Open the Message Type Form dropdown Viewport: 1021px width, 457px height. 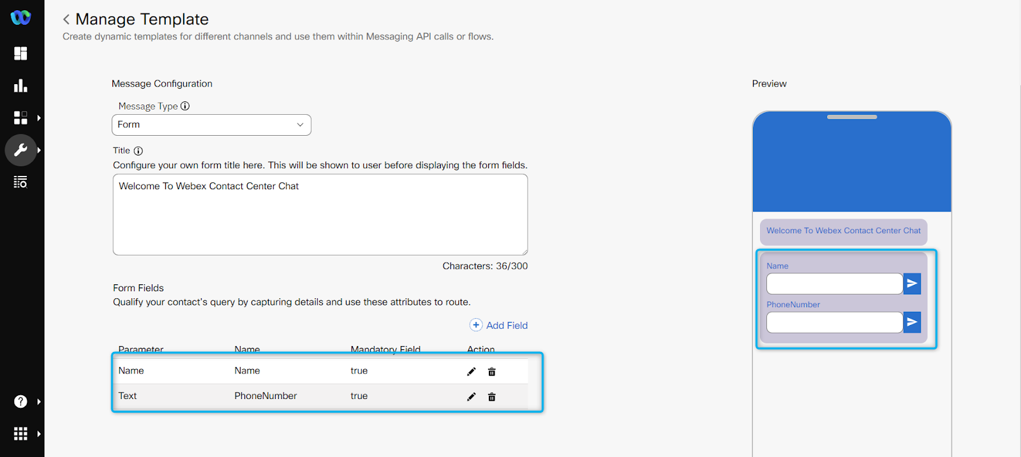tap(211, 125)
